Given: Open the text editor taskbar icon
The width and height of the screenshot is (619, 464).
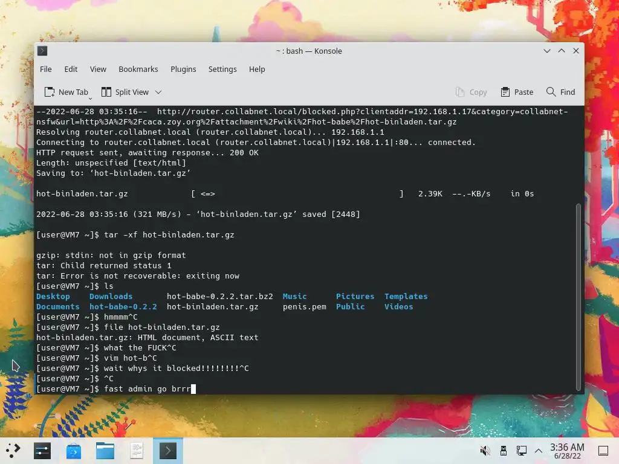Looking at the screenshot, I should point(137,451).
